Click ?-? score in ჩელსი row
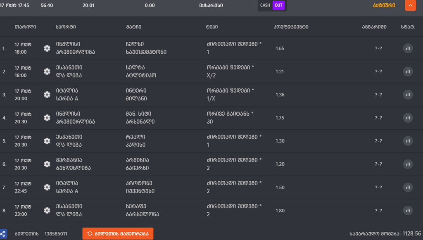The image size is (423, 240). 378,49
